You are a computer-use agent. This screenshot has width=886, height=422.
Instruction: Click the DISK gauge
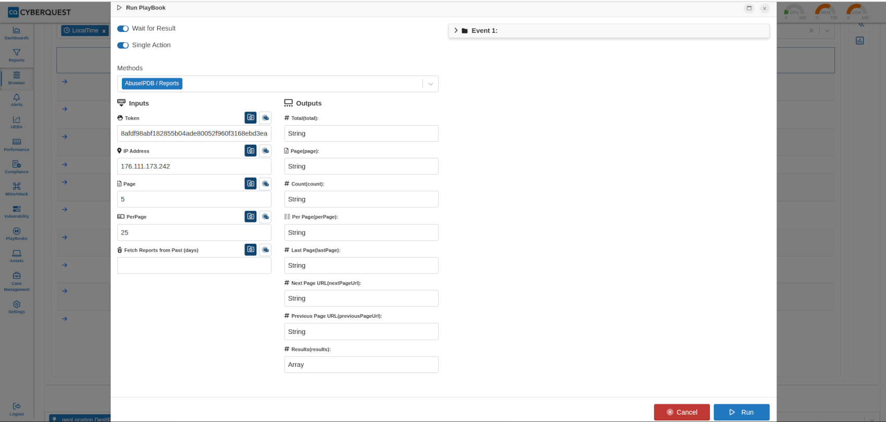pyautogui.click(x=857, y=11)
